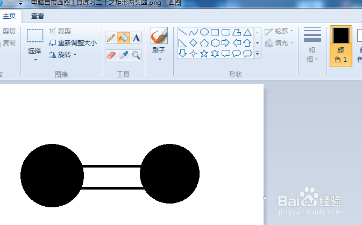Screen dimensions: 362x225
Task: Select the Fill with color bucket tool
Action: point(124,38)
